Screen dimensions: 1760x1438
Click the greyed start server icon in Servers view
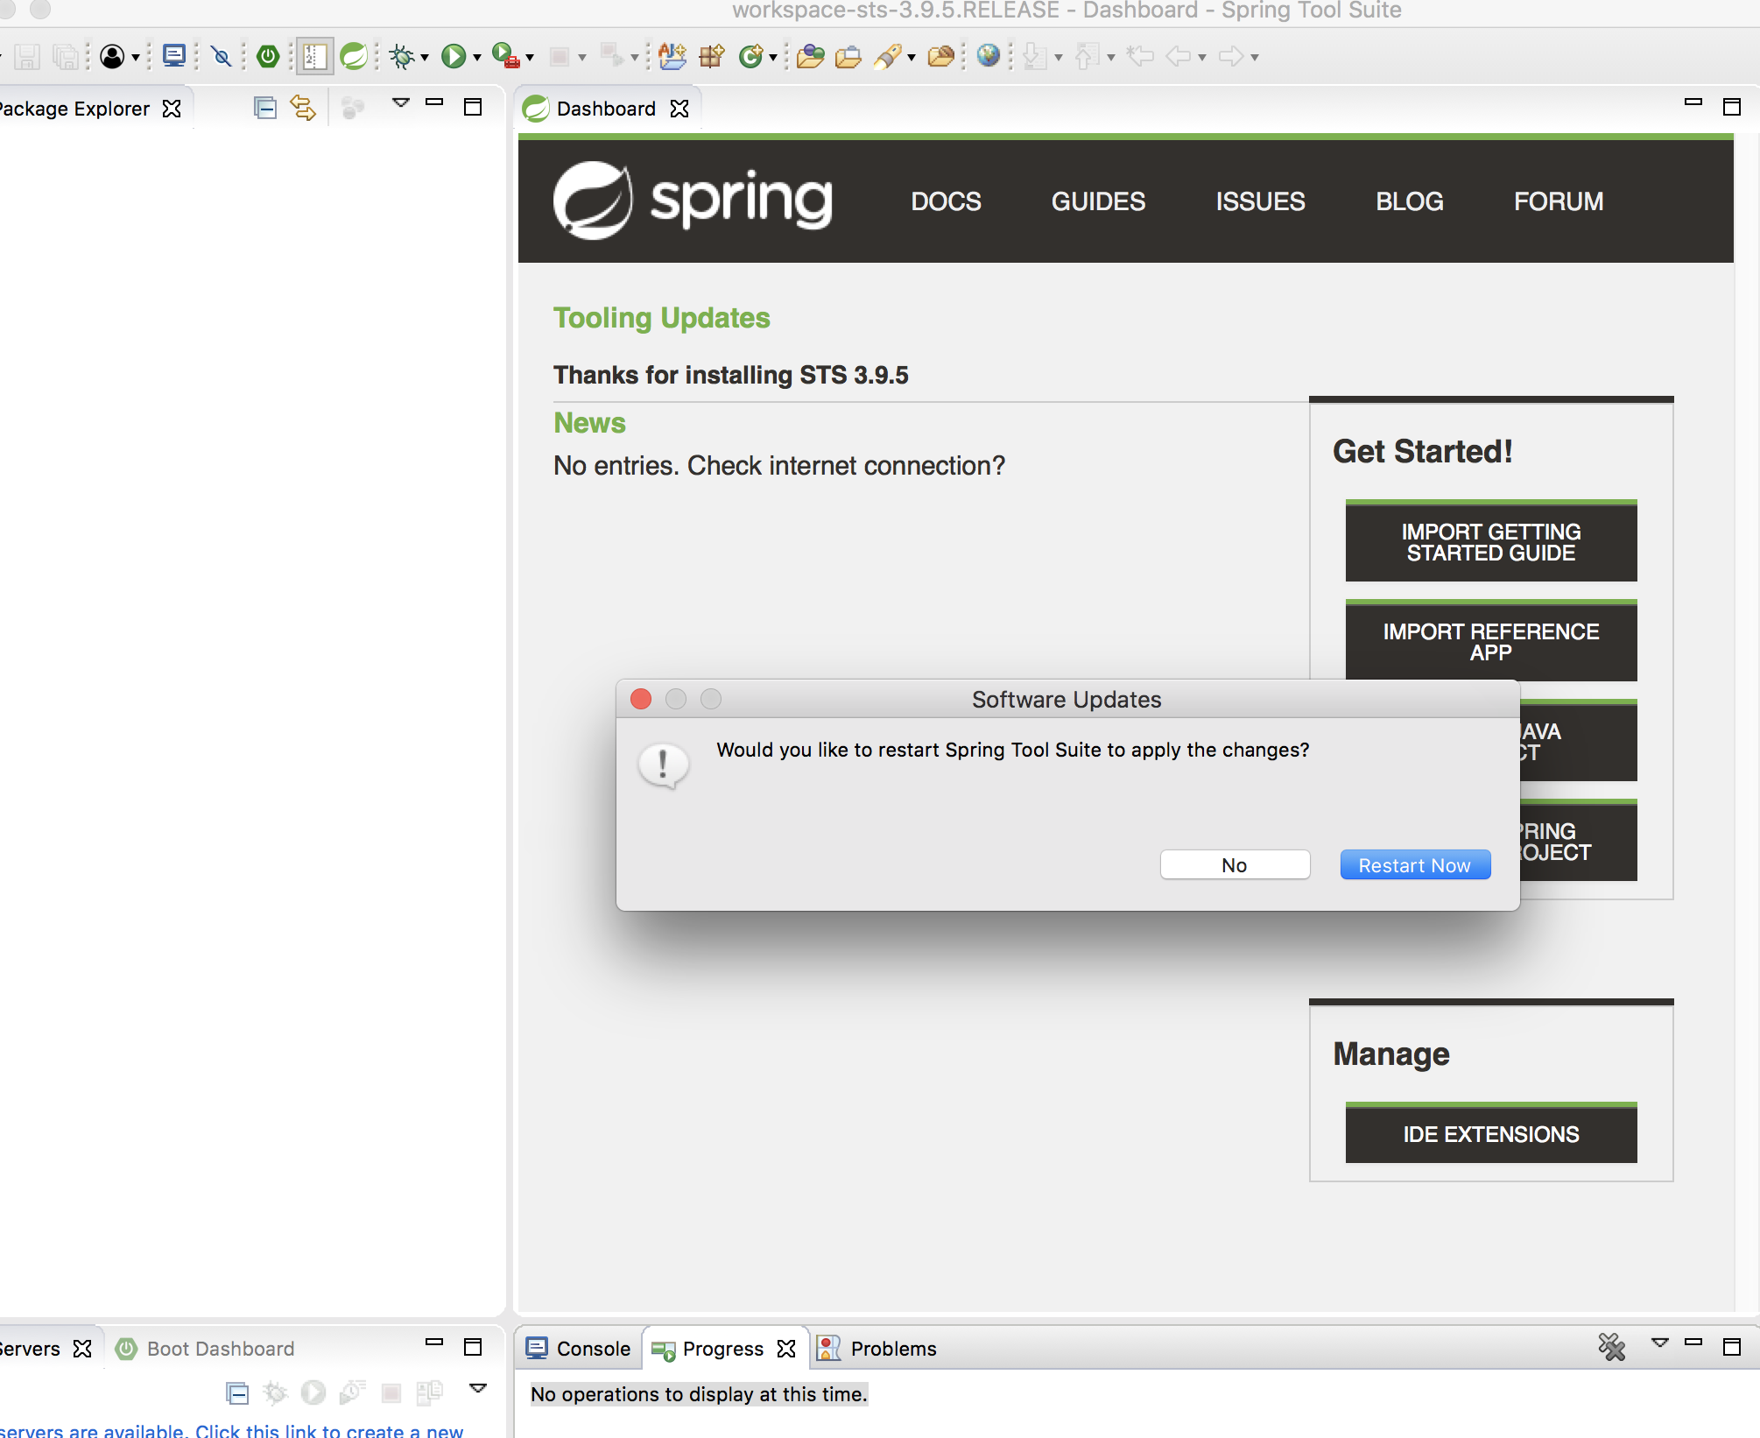coord(313,1392)
